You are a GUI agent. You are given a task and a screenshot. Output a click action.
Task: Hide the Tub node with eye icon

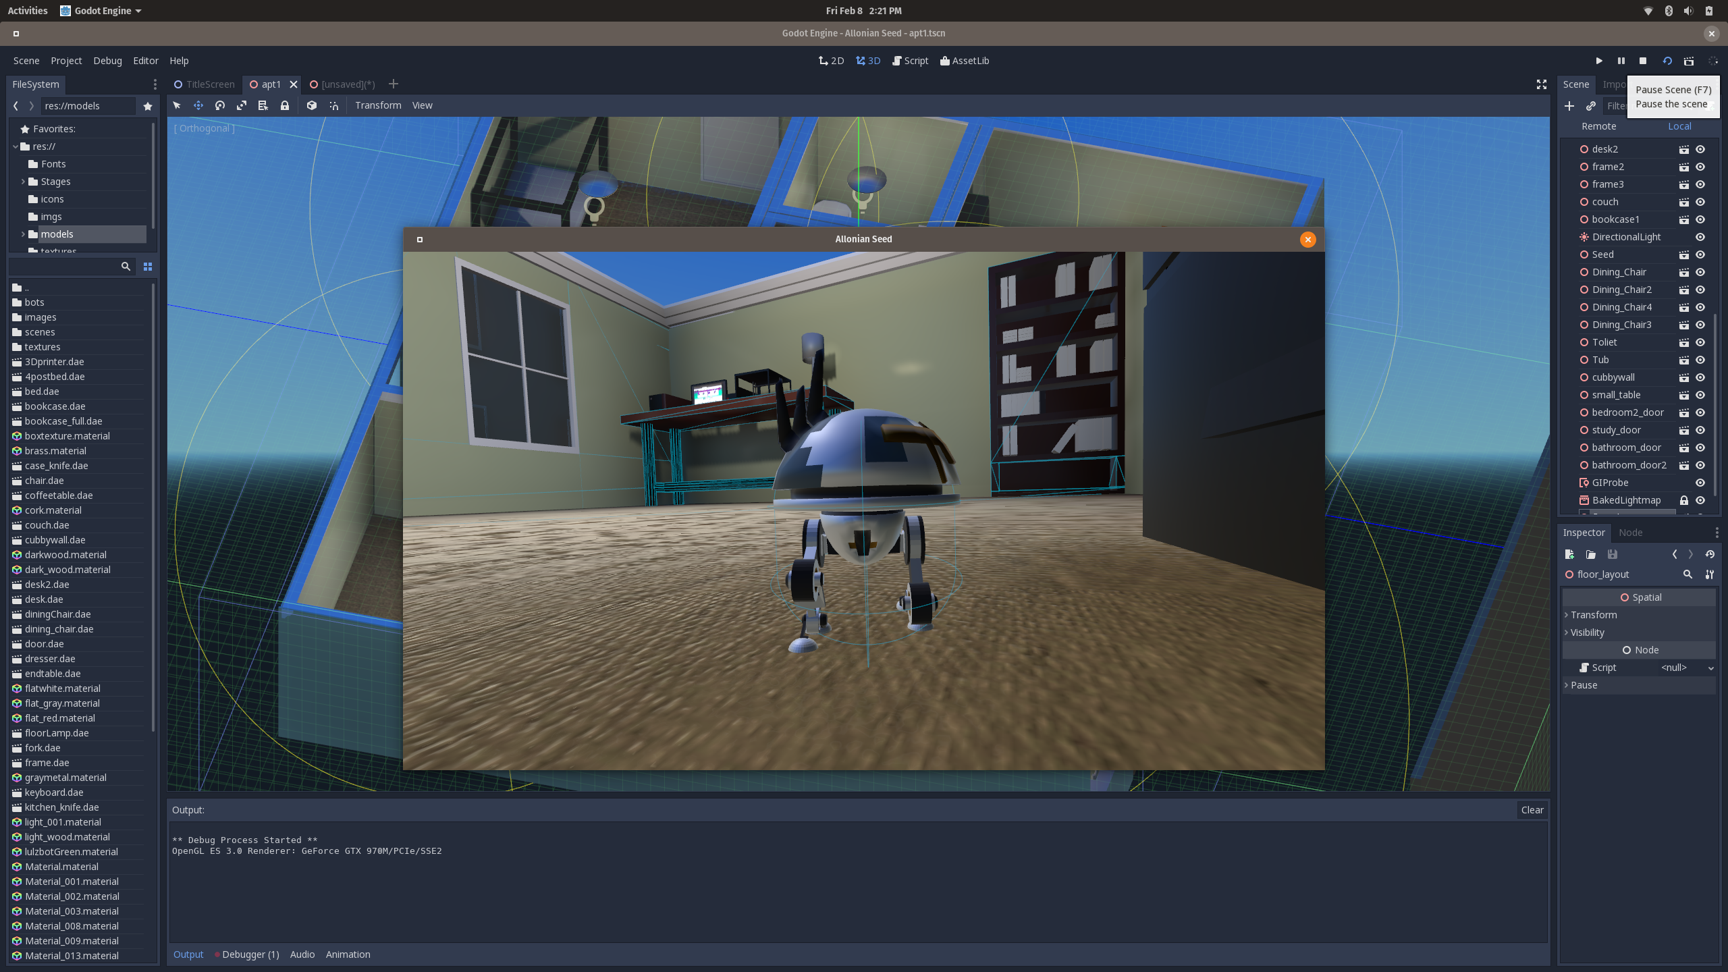point(1700,360)
